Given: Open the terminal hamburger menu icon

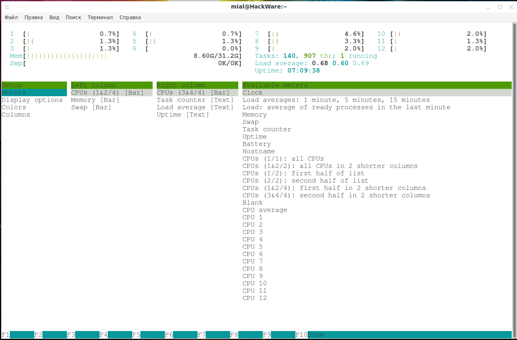Looking at the screenshot, I should pyautogui.click(x=7, y=7).
